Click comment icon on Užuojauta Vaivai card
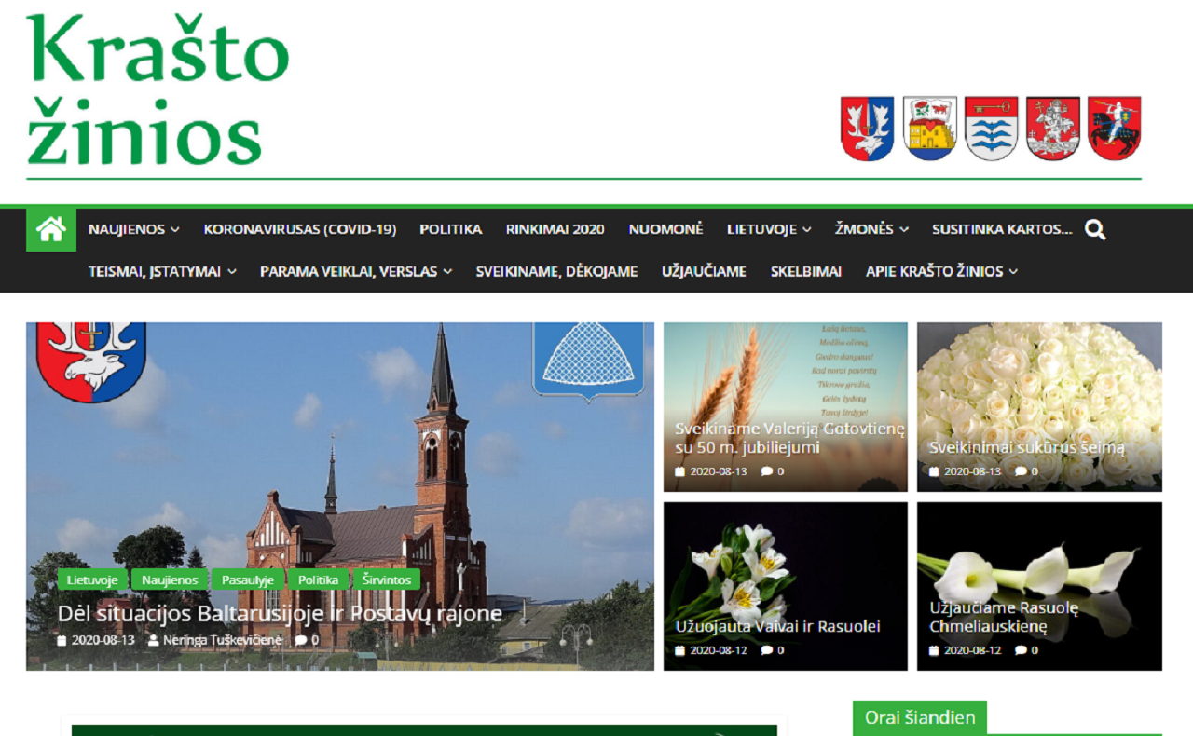The height and width of the screenshot is (736, 1193). pyautogui.click(x=766, y=650)
